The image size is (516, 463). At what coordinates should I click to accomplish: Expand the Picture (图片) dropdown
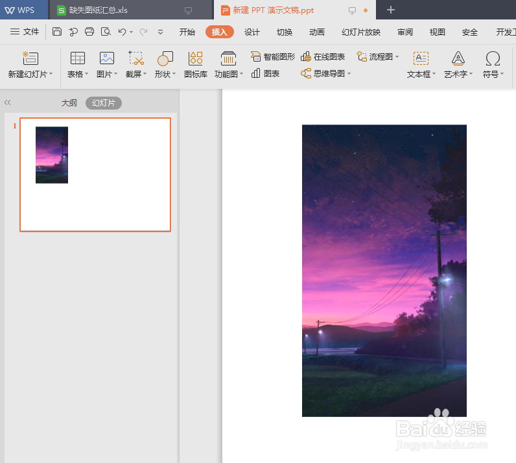[x=116, y=74]
